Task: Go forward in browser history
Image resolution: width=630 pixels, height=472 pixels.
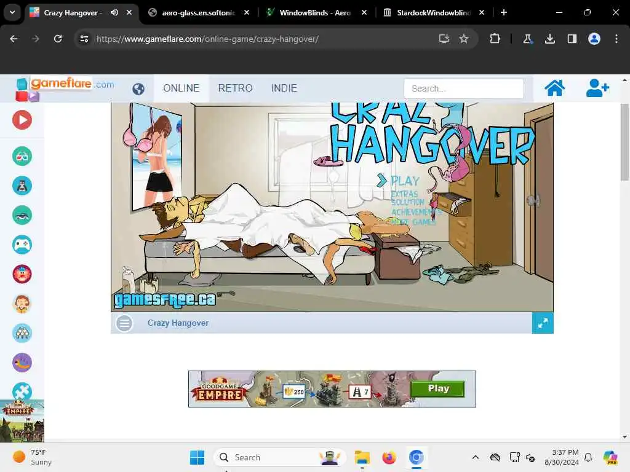Action: (36, 39)
